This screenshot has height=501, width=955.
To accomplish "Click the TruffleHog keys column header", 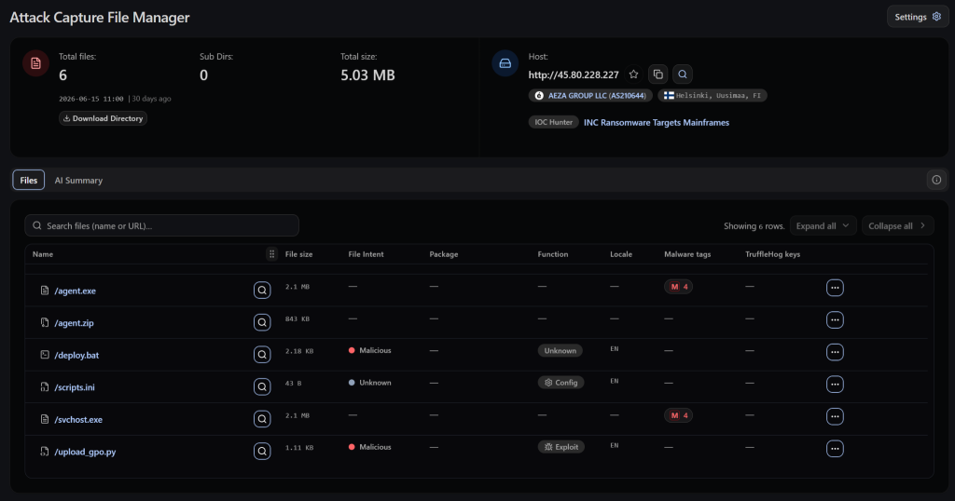I will click(x=772, y=254).
